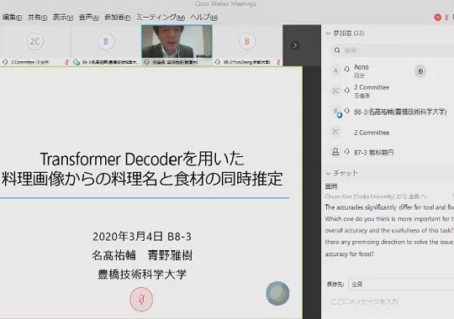Click the red recording indicator icon
The width and height of the screenshot is (454, 319).
coord(437,18)
